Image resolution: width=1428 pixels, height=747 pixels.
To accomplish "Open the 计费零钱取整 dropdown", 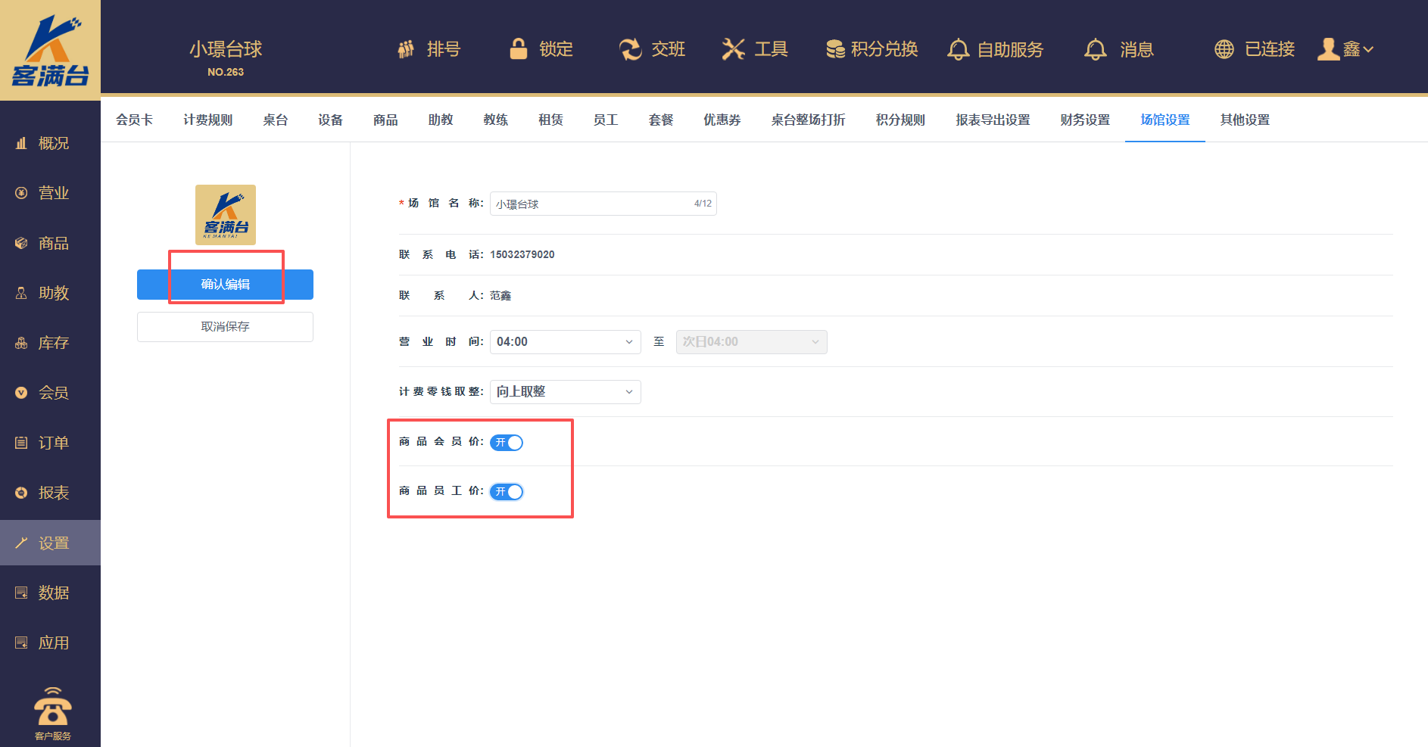I will coord(565,392).
